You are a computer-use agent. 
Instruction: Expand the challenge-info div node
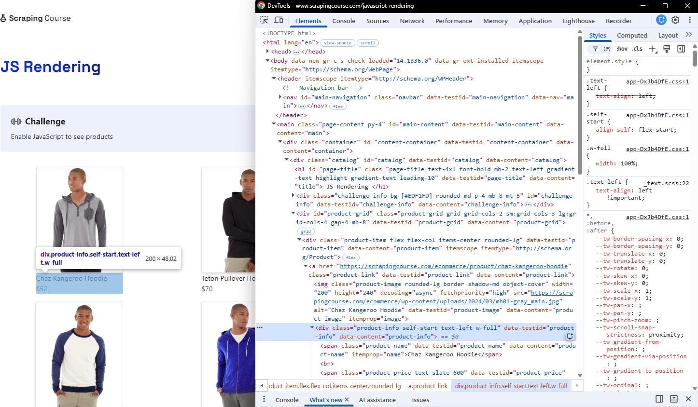[x=293, y=195]
